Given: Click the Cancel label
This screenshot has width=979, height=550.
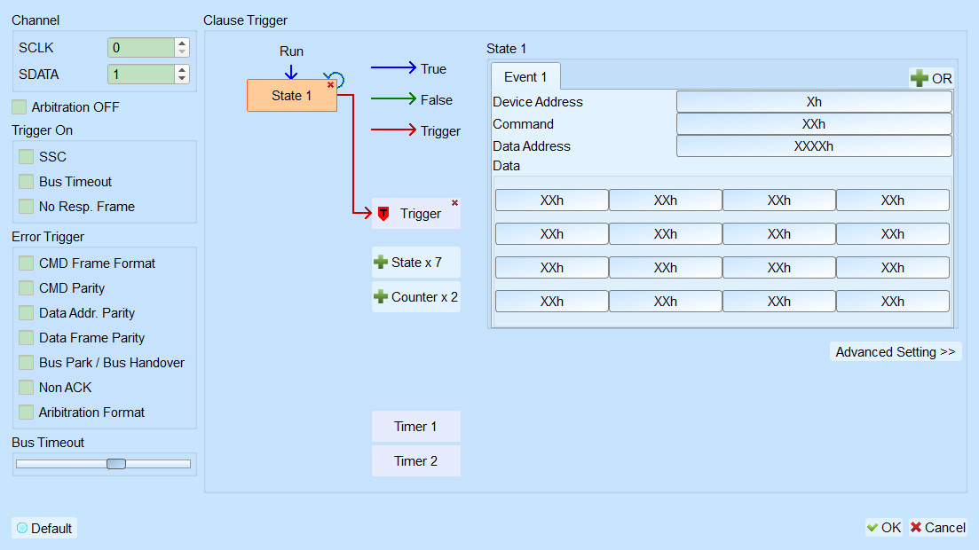Looking at the screenshot, I should coord(945,528).
